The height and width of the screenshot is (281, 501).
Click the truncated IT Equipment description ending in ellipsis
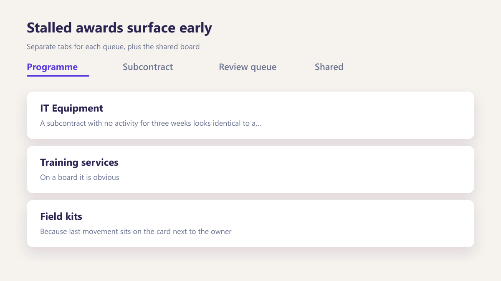(151, 124)
